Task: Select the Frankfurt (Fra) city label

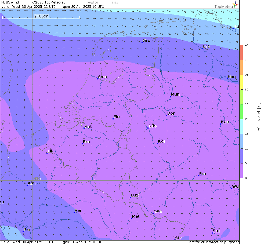Action: pyautogui.click(x=202, y=174)
